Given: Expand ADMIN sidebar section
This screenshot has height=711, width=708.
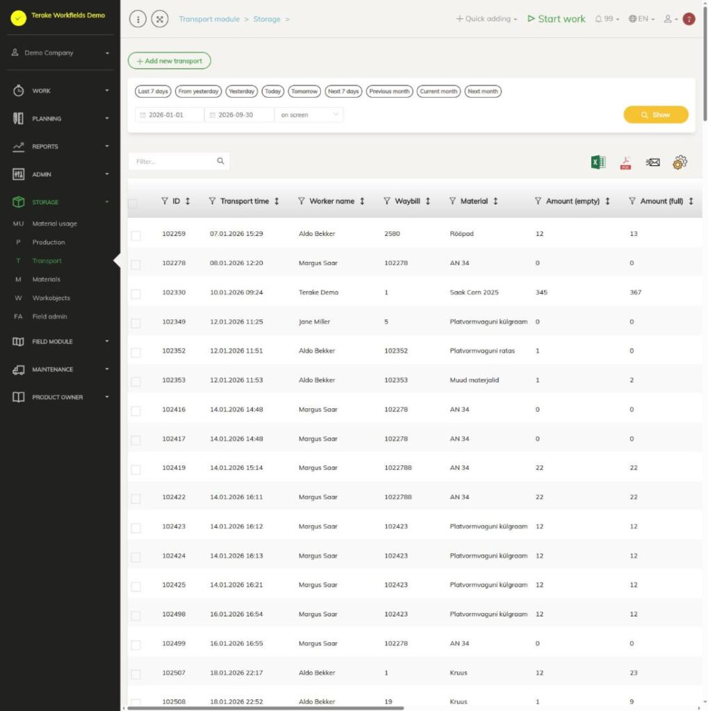Looking at the screenshot, I should click(x=60, y=174).
